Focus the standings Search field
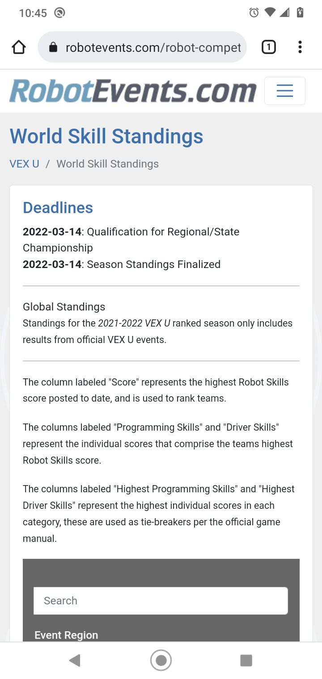Viewport: 322px width, 679px height. point(161,601)
